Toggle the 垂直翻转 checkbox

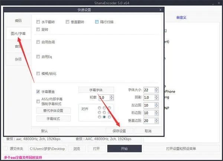click(x=67, y=22)
